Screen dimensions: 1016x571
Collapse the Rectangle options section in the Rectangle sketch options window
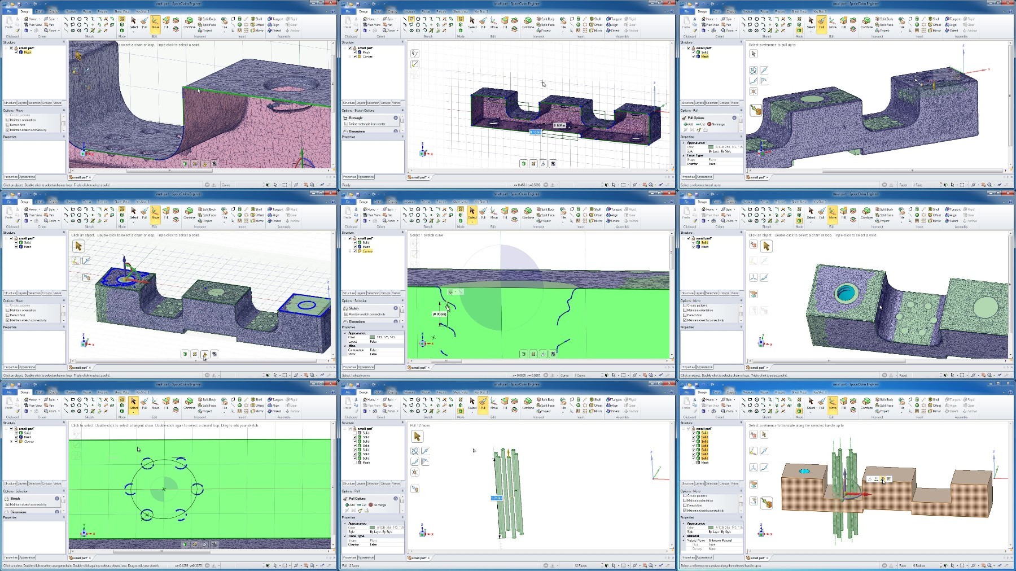[x=396, y=118]
